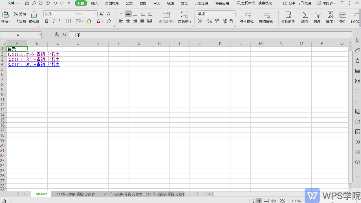Click the Cut (剪切) scissors button
Screen dimensions: 361x203
20,14
